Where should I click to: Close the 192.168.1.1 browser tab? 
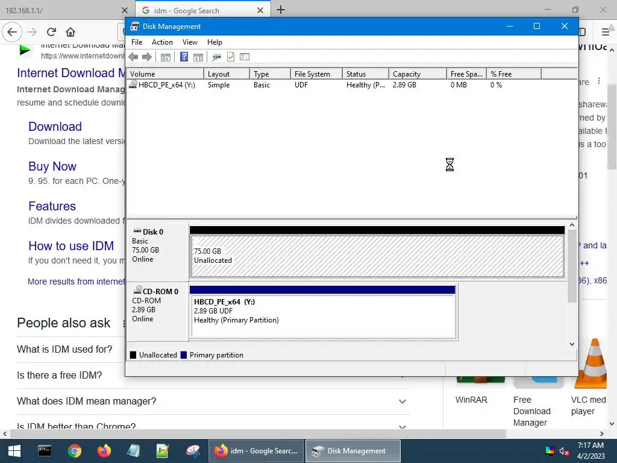[125, 11]
